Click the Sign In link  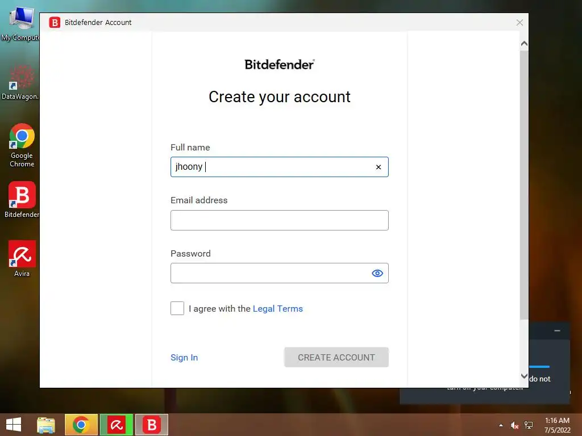pyautogui.click(x=184, y=358)
